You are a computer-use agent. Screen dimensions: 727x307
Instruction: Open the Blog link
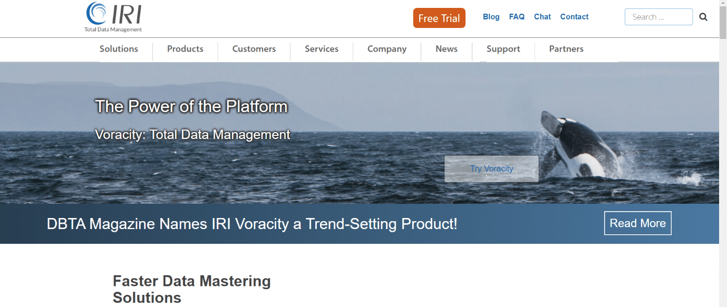click(x=491, y=17)
